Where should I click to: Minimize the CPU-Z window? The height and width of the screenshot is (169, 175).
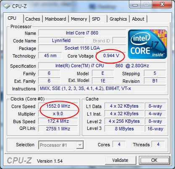tap(135, 5)
